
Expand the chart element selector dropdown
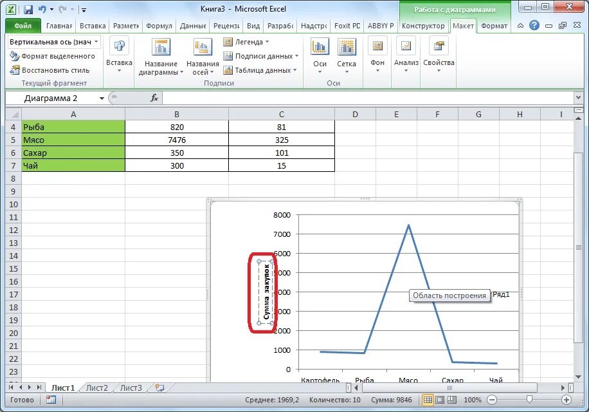tap(96, 42)
